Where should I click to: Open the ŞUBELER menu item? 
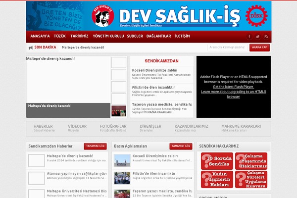pyautogui.click(x=135, y=36)
